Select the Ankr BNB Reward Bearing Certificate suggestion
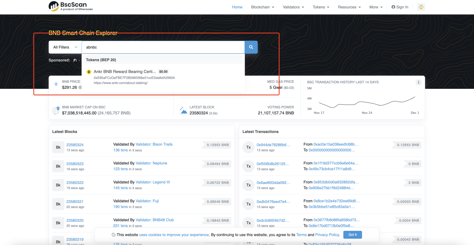Screen dimensions: 474x245 tap(163, 77)
